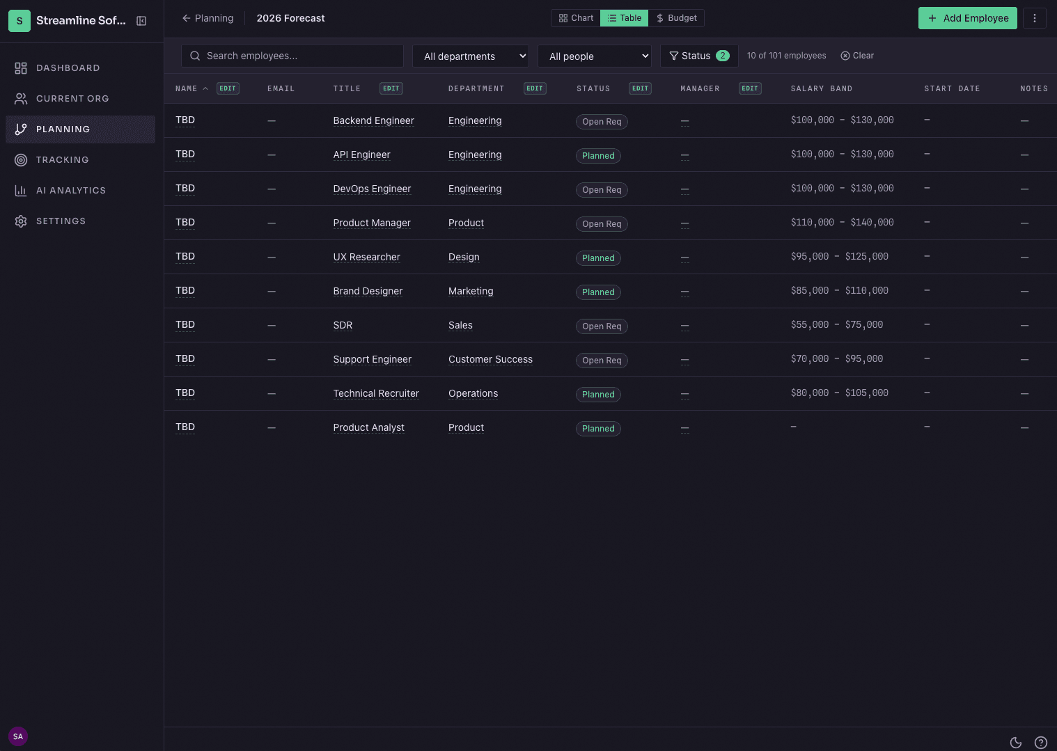Click the SDR title cell
The height and width of the screenshot is (751, 1057).
[x=343, y=325]
